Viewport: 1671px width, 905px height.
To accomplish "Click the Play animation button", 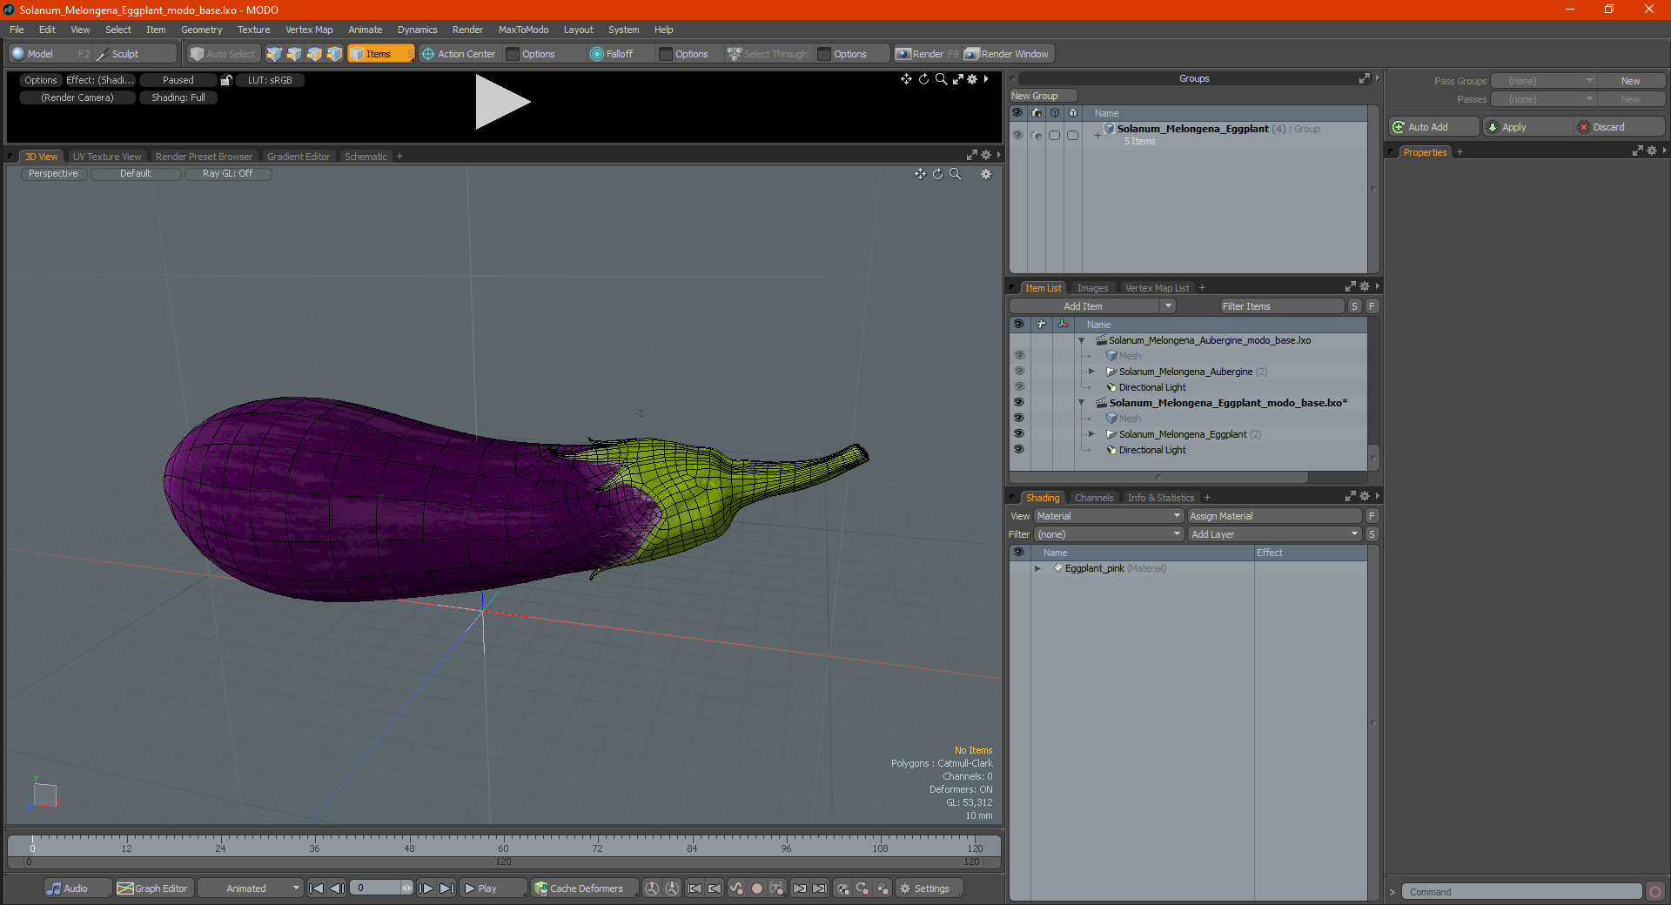I will pyautogui.click(x=492, y=888).
